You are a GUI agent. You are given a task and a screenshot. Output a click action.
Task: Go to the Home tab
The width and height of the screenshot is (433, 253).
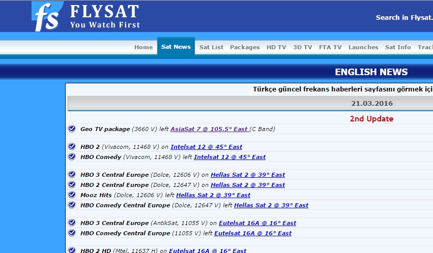[143, 47]
